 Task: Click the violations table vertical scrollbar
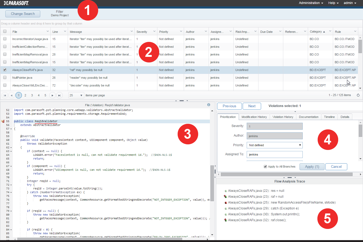(360, 46)
